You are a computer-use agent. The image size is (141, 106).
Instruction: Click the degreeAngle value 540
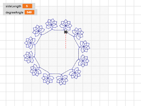[x=29, y=12]
